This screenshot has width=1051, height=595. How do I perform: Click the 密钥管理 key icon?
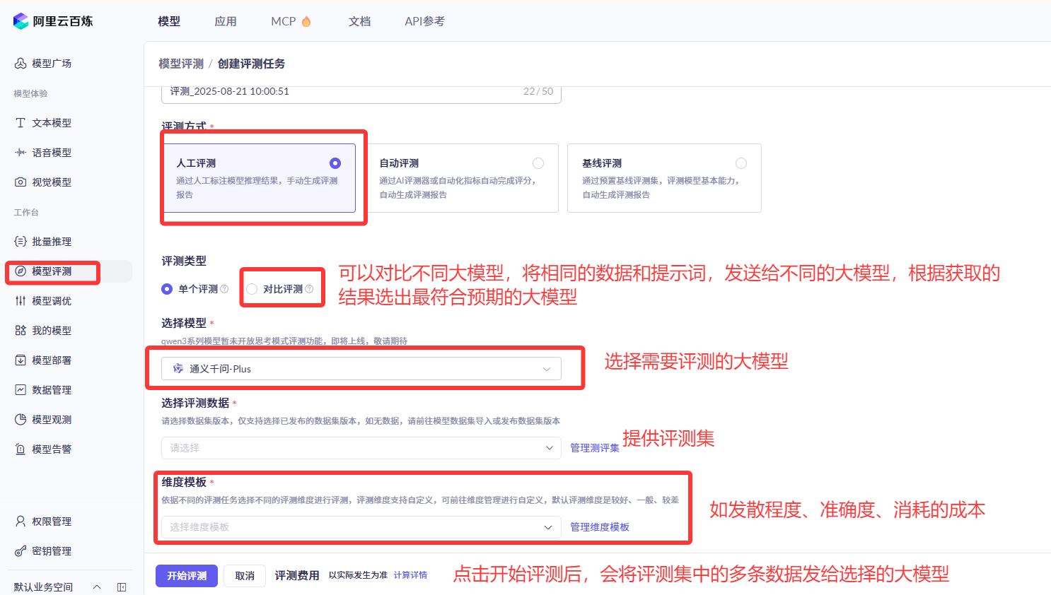pyautogui.click(x=21, y=551)
